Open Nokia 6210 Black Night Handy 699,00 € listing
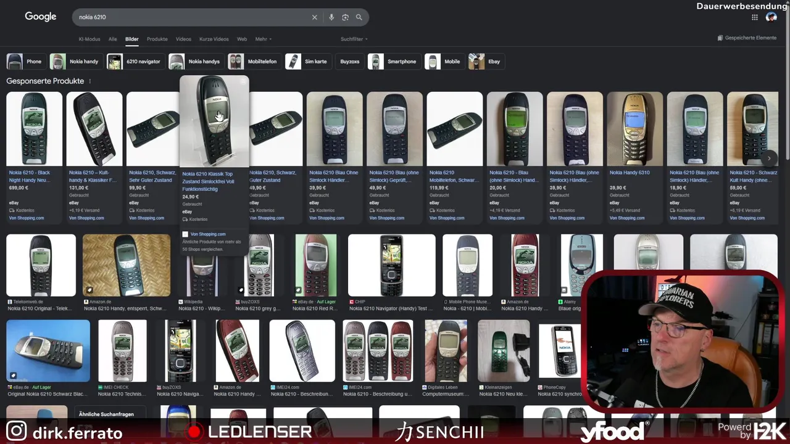This screenshot has height=444, width=790. (x=34, y=157)
